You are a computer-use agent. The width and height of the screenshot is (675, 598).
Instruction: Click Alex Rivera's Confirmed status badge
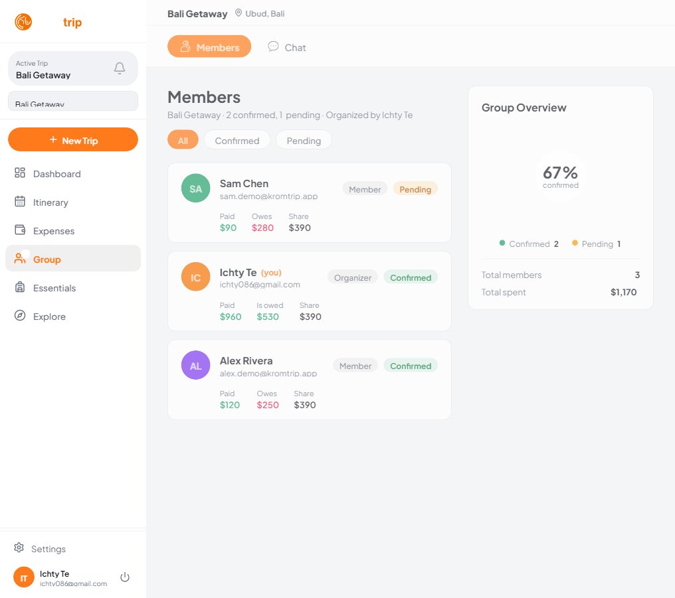[x=411, y=366]
